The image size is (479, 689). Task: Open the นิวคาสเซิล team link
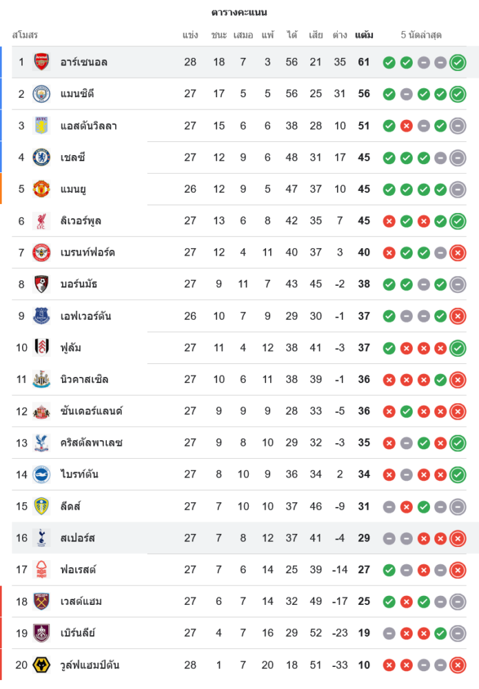point(84,379)
